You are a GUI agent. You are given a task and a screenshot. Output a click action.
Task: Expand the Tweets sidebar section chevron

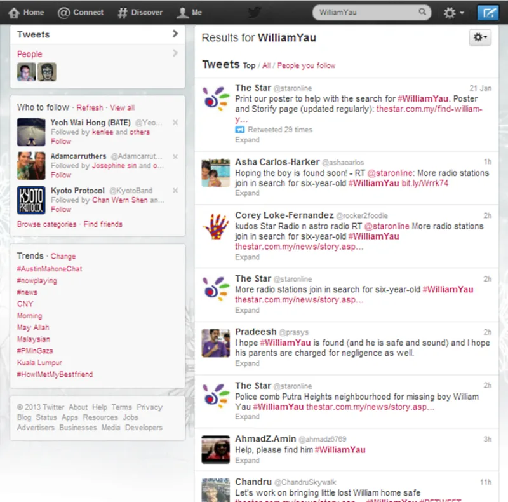coord(175,34)
